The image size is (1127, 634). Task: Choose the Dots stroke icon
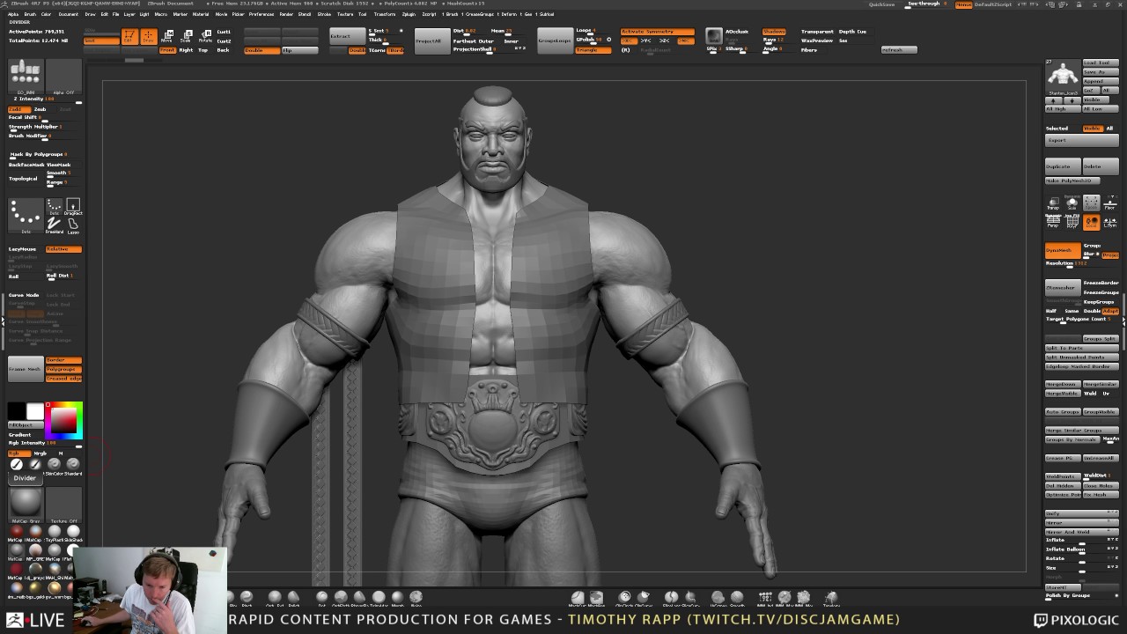pyautogui.click(x=55, y=207)
